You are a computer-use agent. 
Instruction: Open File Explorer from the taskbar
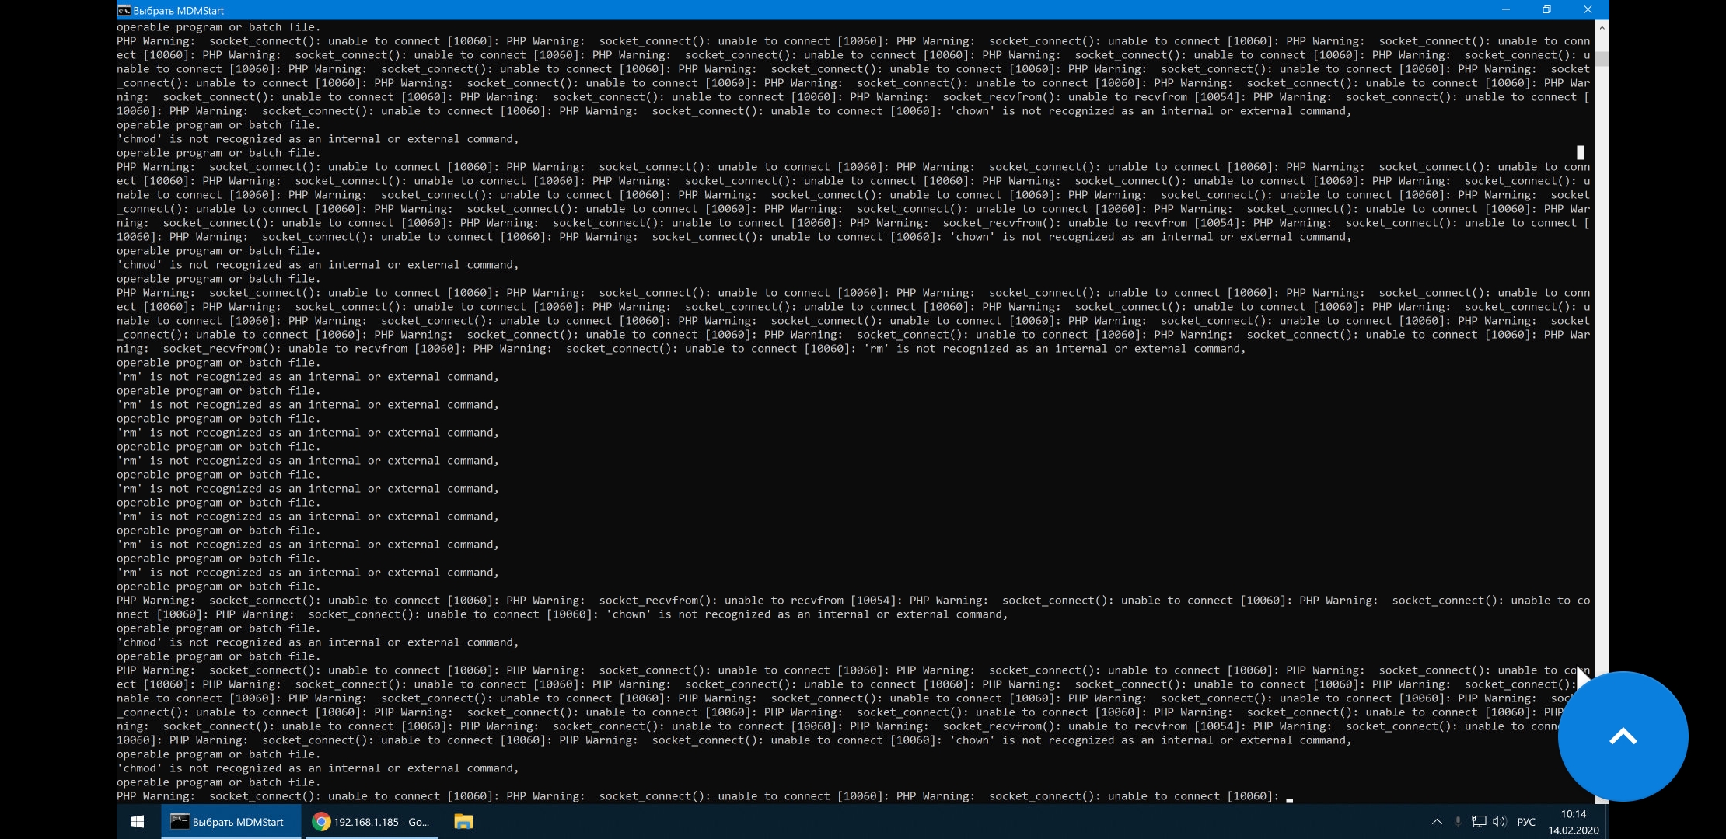pyautogui.click(x=463, y=821)
